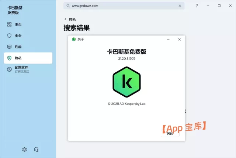
Task: Click the 卡巴斯基 免费版 sidebar title
Action: click(x=15, y=10)
